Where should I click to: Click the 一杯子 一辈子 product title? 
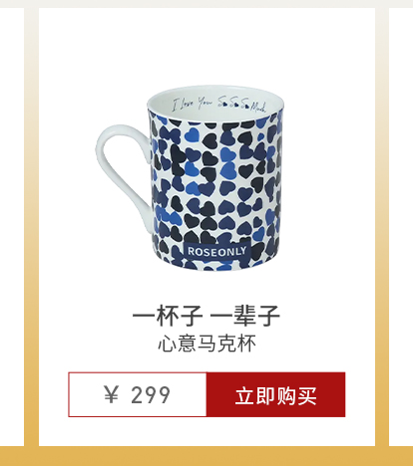(206, 316)
